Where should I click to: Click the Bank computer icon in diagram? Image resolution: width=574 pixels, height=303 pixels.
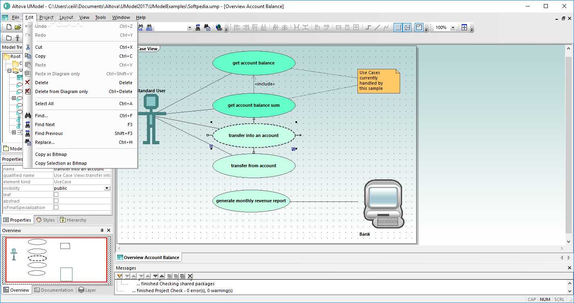(383, 204)
